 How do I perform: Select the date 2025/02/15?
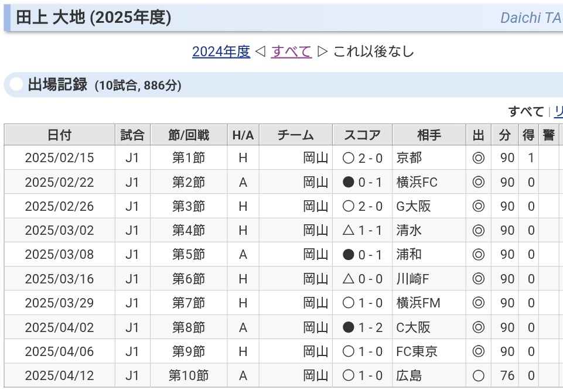pyautogui.click(x=60, y=158)
